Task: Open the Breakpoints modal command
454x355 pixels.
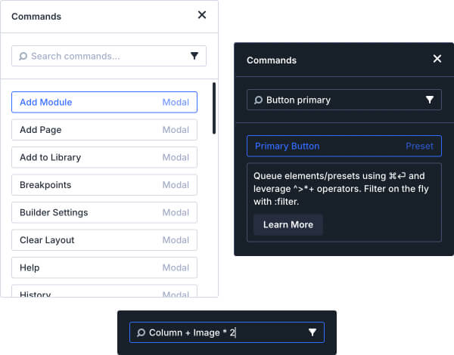Action: (x=104, y=185)
